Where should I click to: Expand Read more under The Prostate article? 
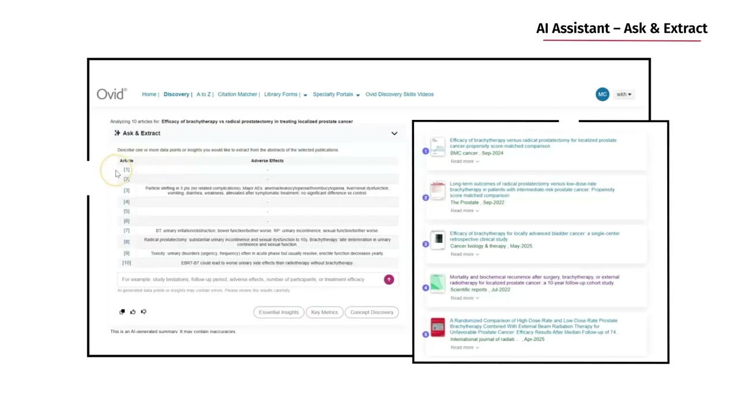(x=465, y=211)
